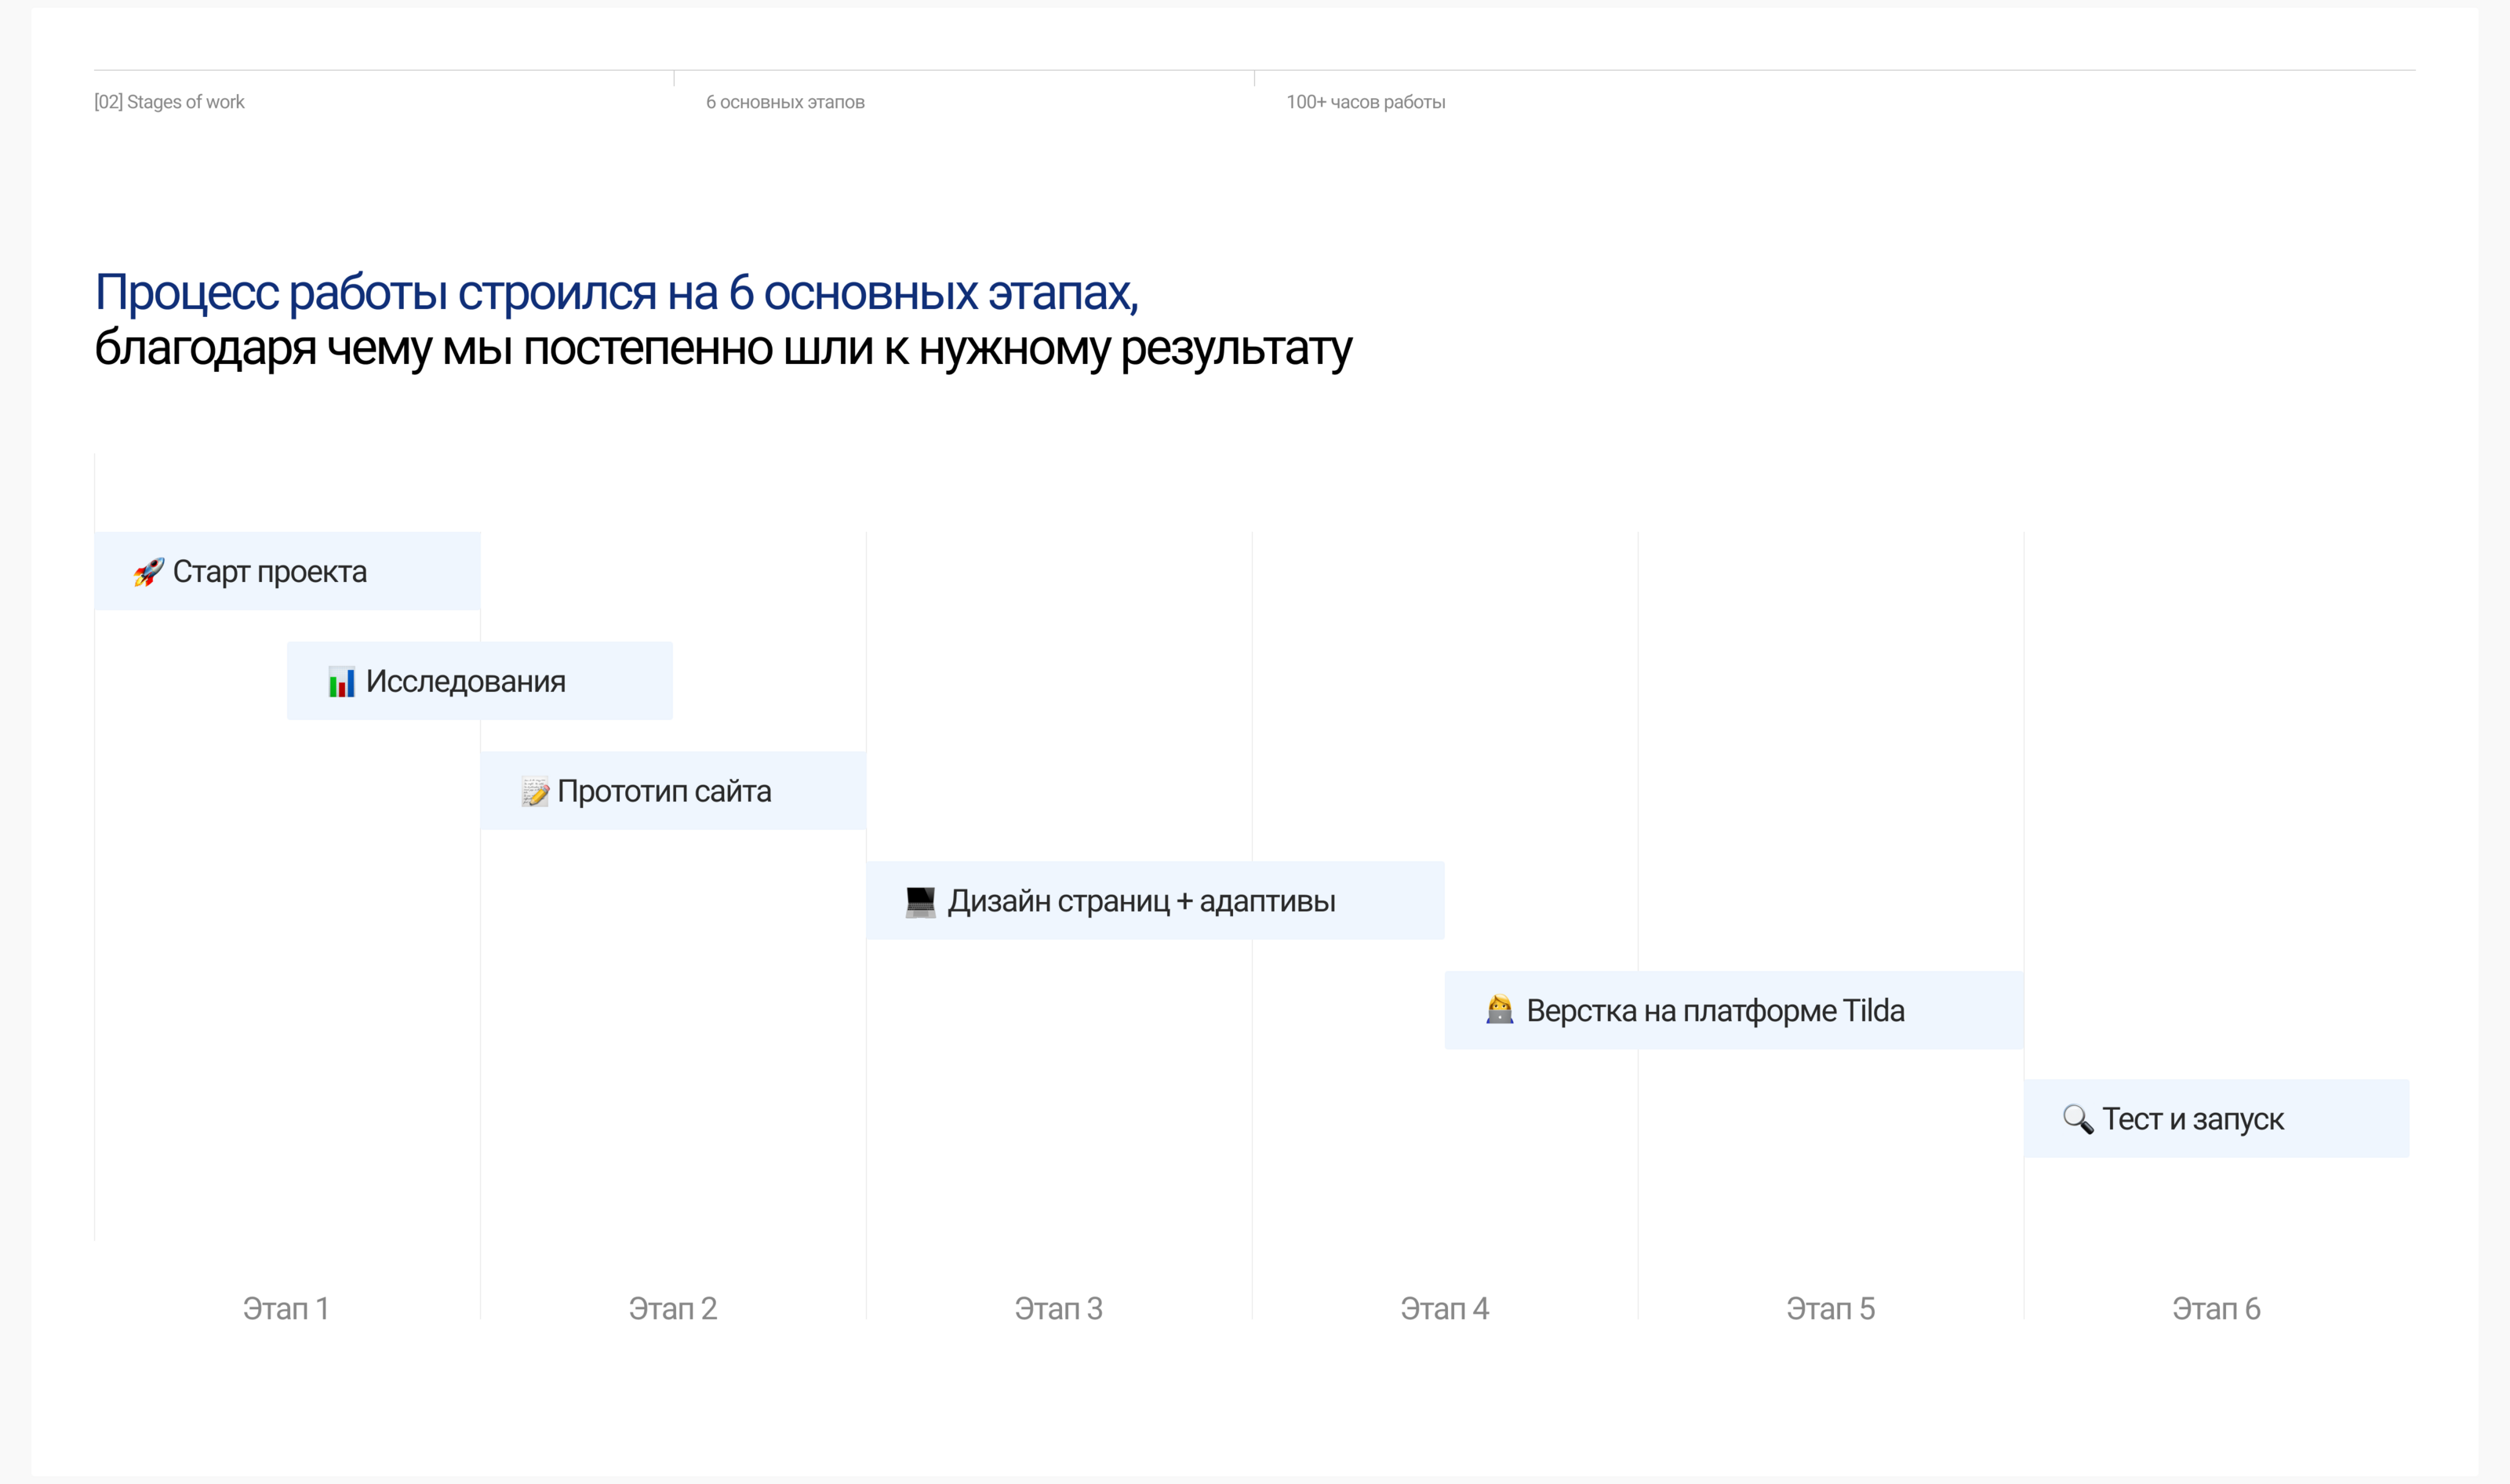Viewport: 2510px width, 1484px height.
Task: Click the Тест и запуск text
Action: tap(2192, 1119)
